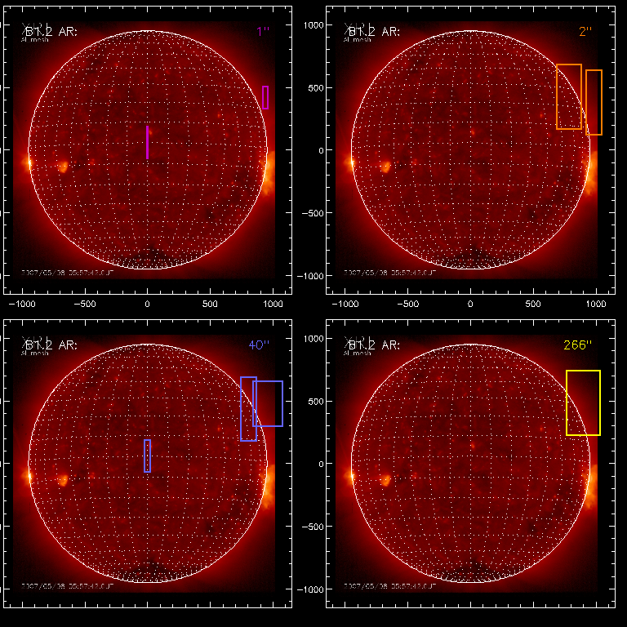Click the timestamp text in the top-left panel
Viewport: 627px width, 627px height.
click(x=66, y=271)
